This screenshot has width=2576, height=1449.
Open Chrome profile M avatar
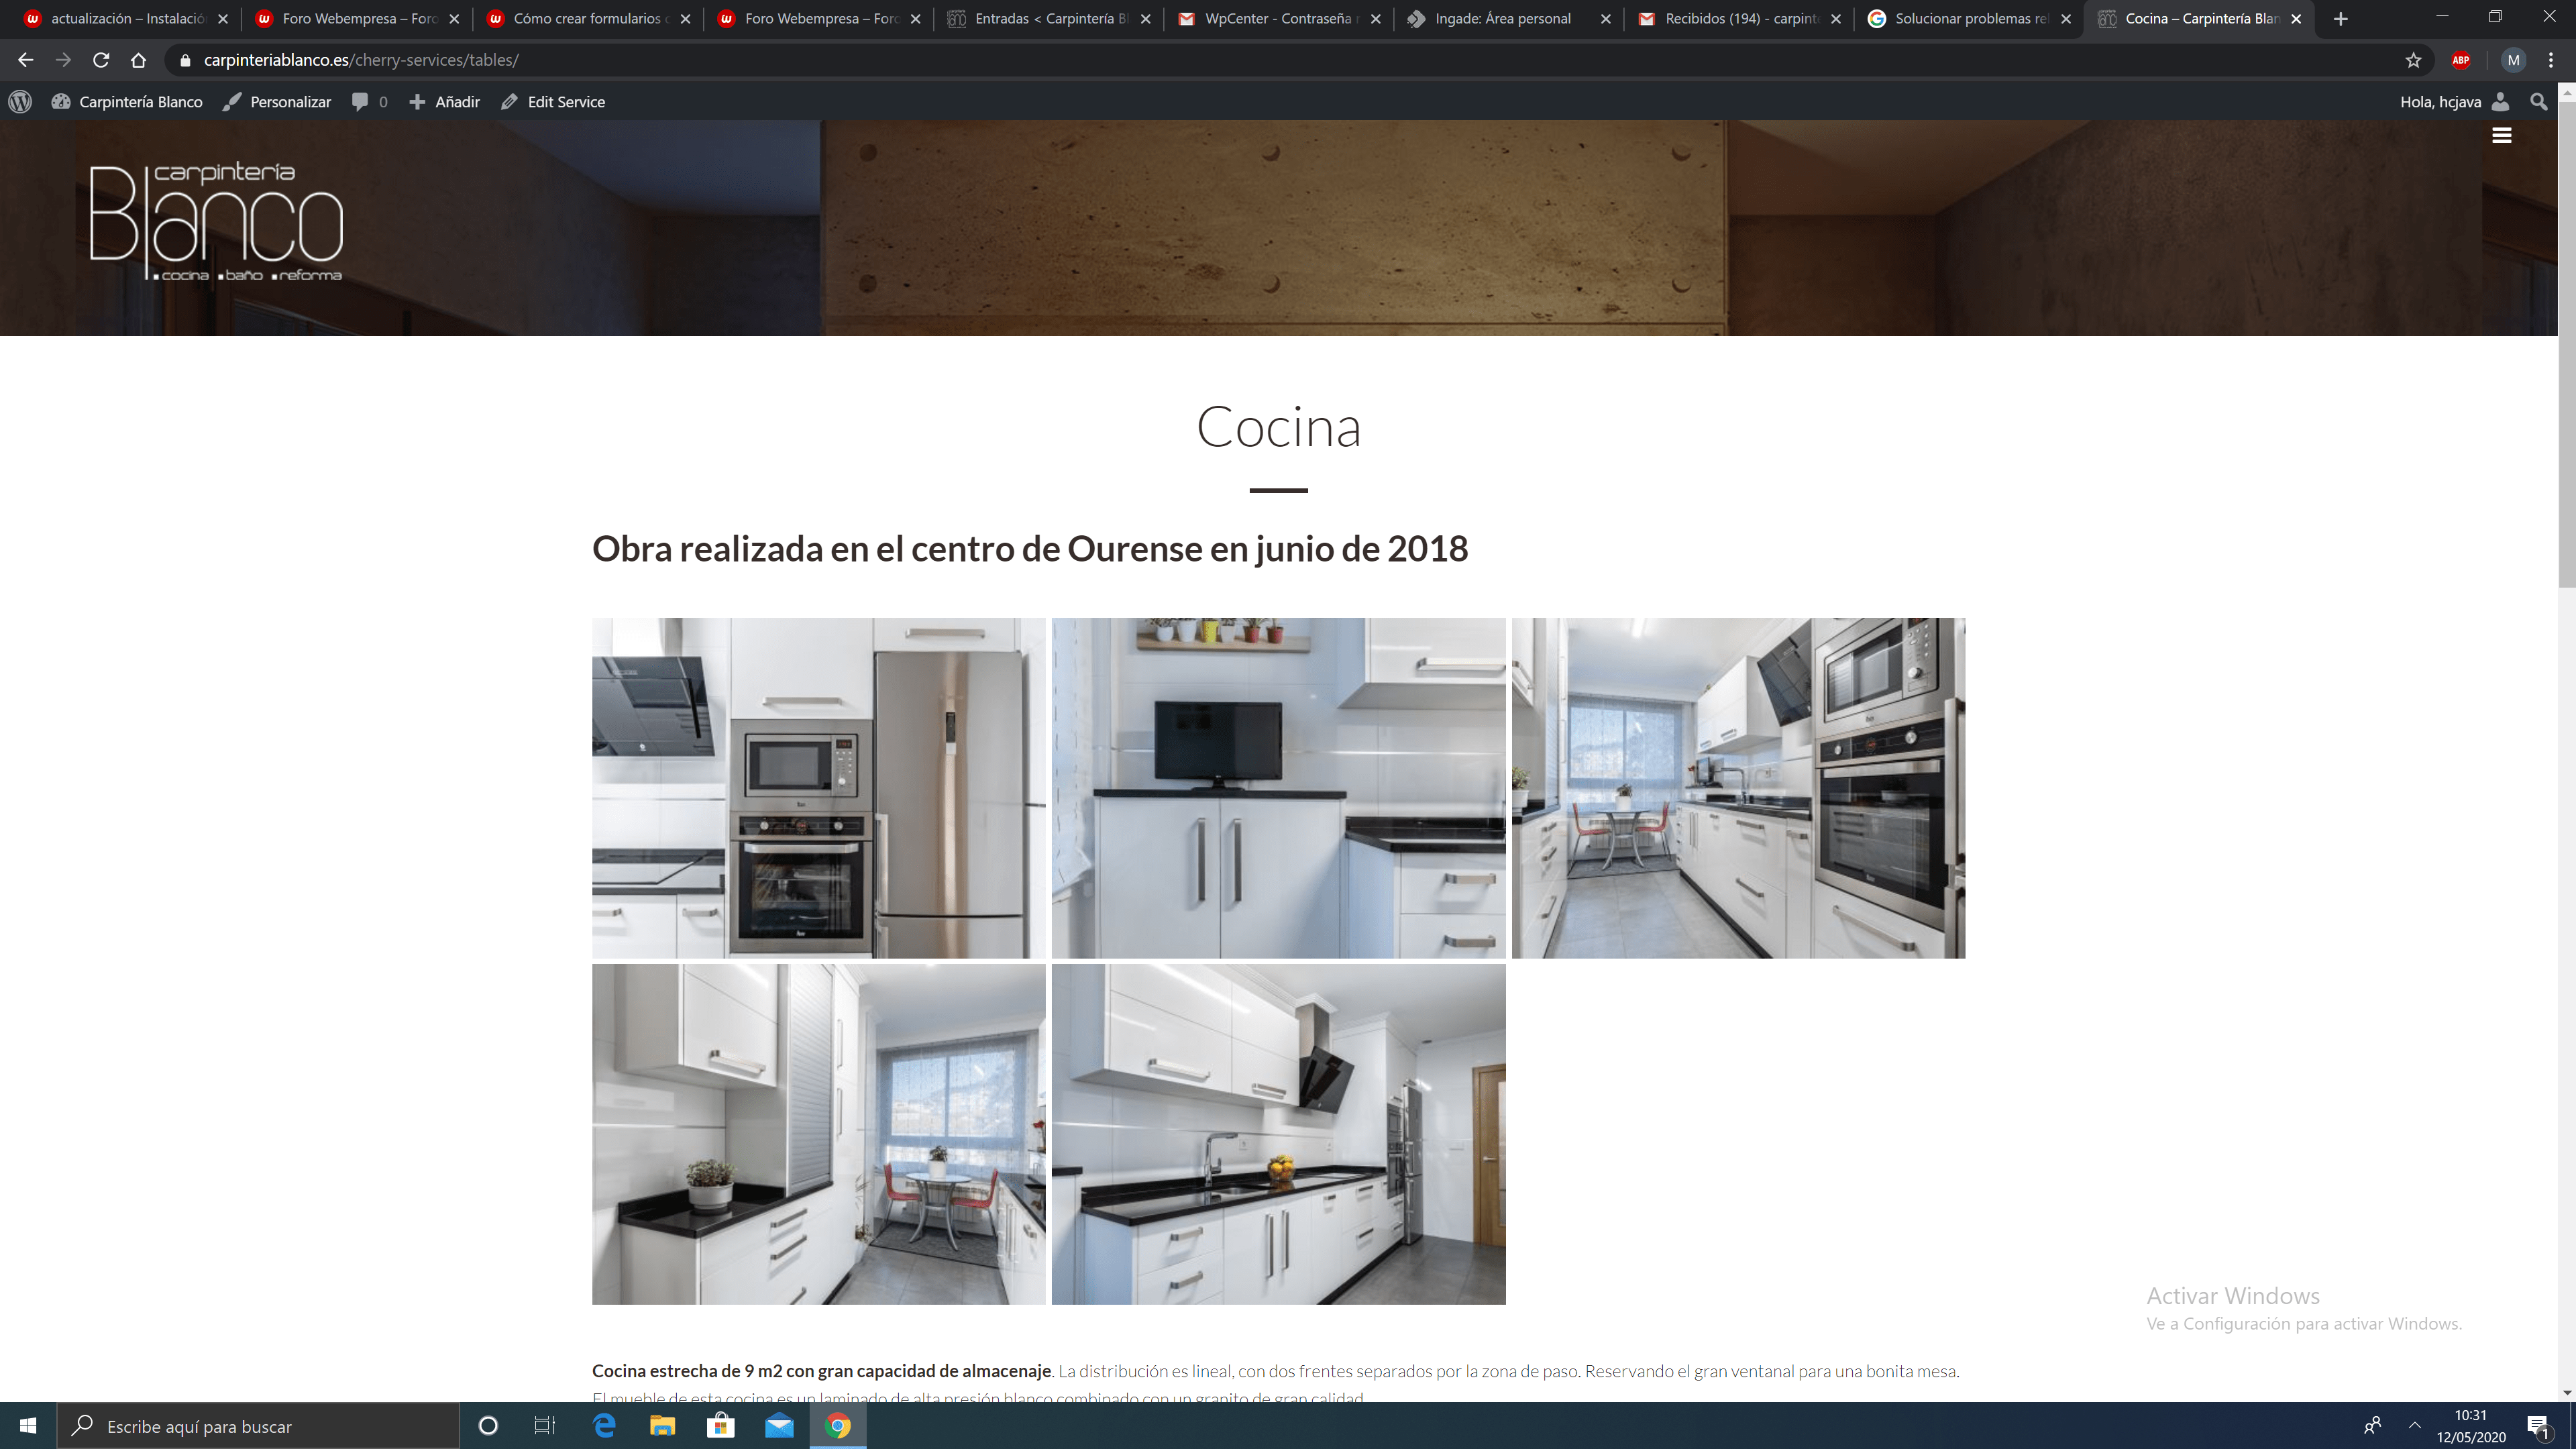[x=2513, y=60]
